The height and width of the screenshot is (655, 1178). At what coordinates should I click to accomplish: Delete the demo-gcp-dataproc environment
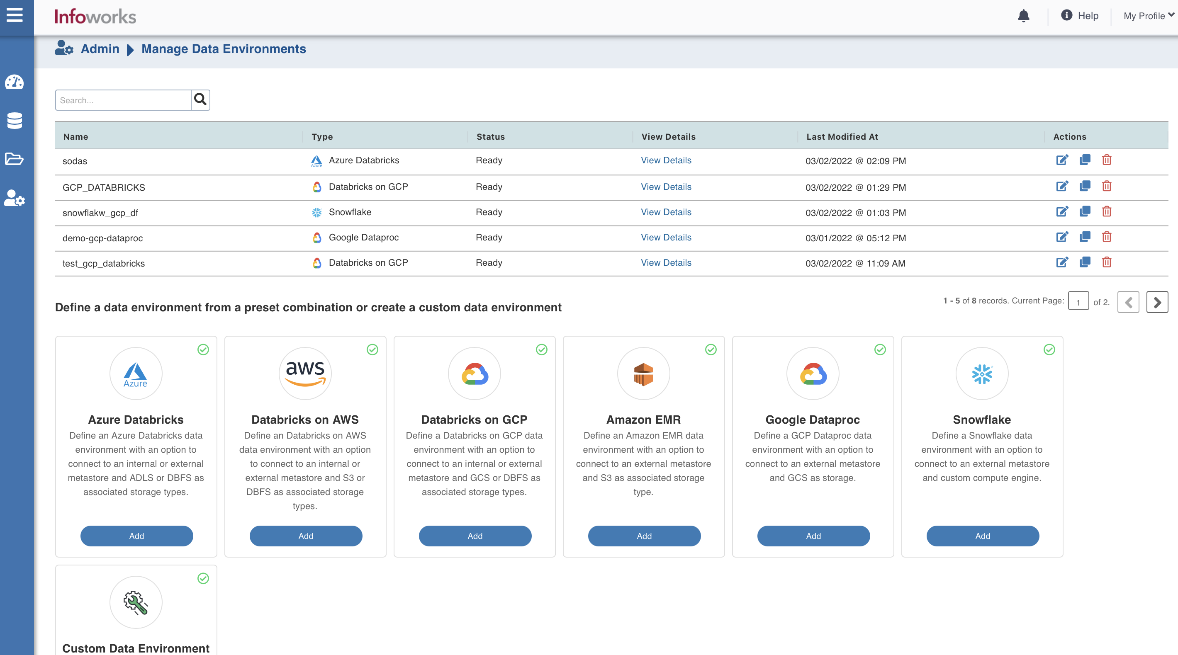1107,237
